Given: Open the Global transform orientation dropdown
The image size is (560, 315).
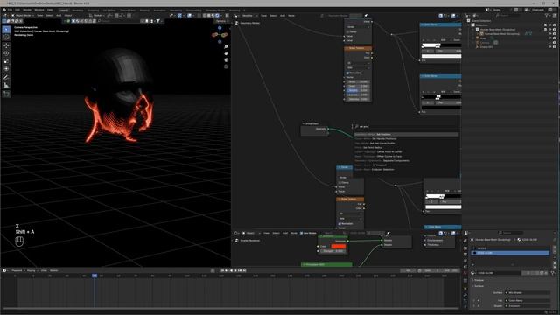Looking at the screenshot, I should [97, 16].
